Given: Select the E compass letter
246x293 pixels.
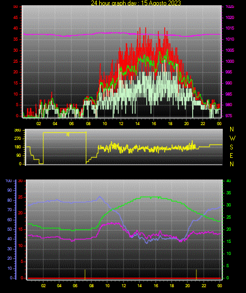Looking at the screenshot, I should click(x=231, y=155).
